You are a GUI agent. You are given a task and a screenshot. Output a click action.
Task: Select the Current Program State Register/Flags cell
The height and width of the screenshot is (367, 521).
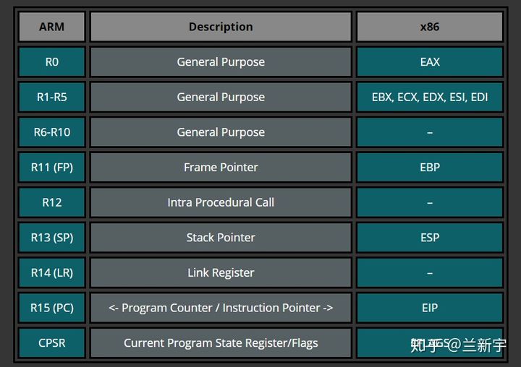[221, 342]
